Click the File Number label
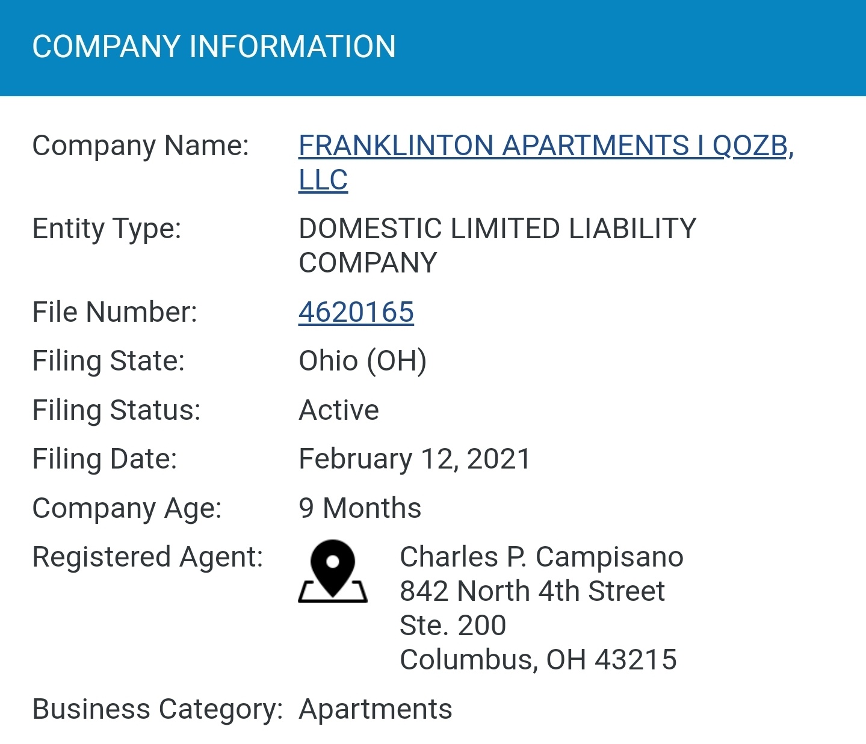 tap(114, 312)
